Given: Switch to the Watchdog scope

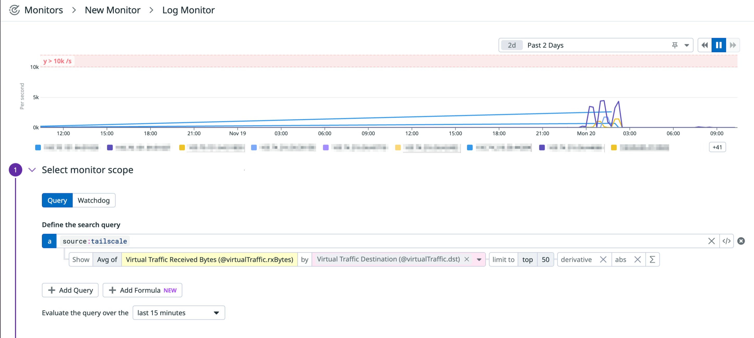Looking at the screenshot, I should tap(93, 200).
